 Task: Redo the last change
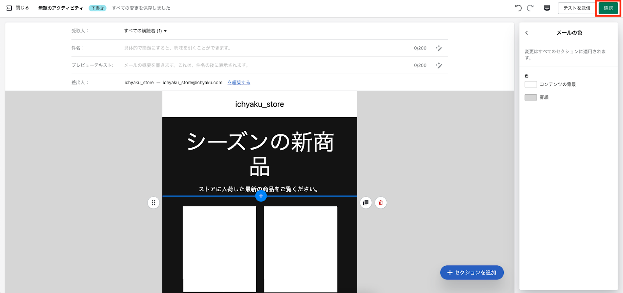click(530, 8)
